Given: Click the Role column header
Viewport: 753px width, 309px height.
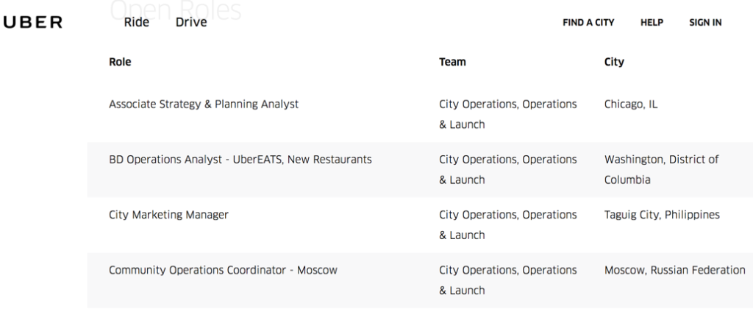Looking at the screenshot, I should point(120,62).
